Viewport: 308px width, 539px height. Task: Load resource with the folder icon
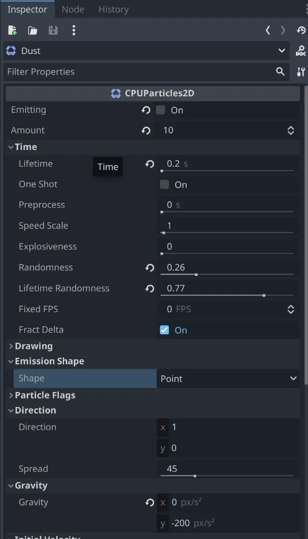click(x=33, y=31)
